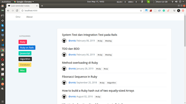Select the Algorithm category
The image size is (186, 104).
pyautogui.click(x=25, y=59)
